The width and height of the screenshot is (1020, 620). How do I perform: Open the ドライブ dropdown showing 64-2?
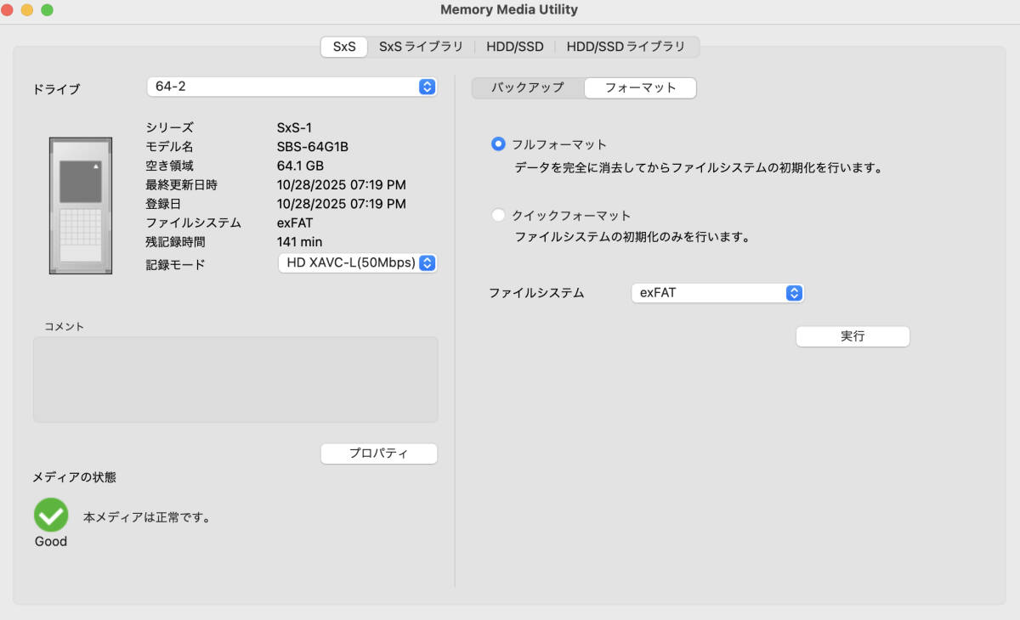[292, 87]
